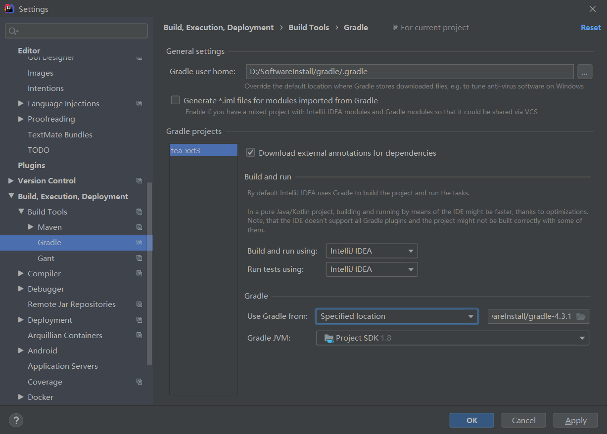Click project-level icon next to Language Injections
Screen dimensions: 607x434
(x=139, y=104)
